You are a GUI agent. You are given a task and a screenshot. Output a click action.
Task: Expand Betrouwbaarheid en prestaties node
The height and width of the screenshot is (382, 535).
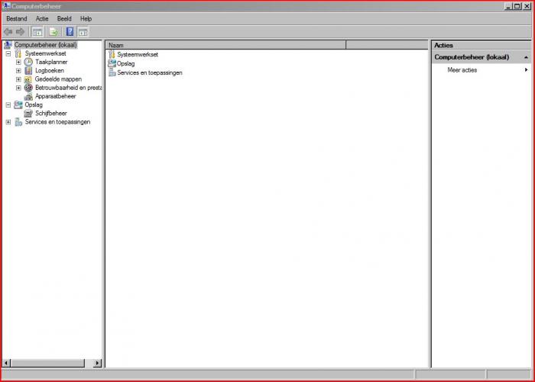pyautogui.click(x=18, y=88)
